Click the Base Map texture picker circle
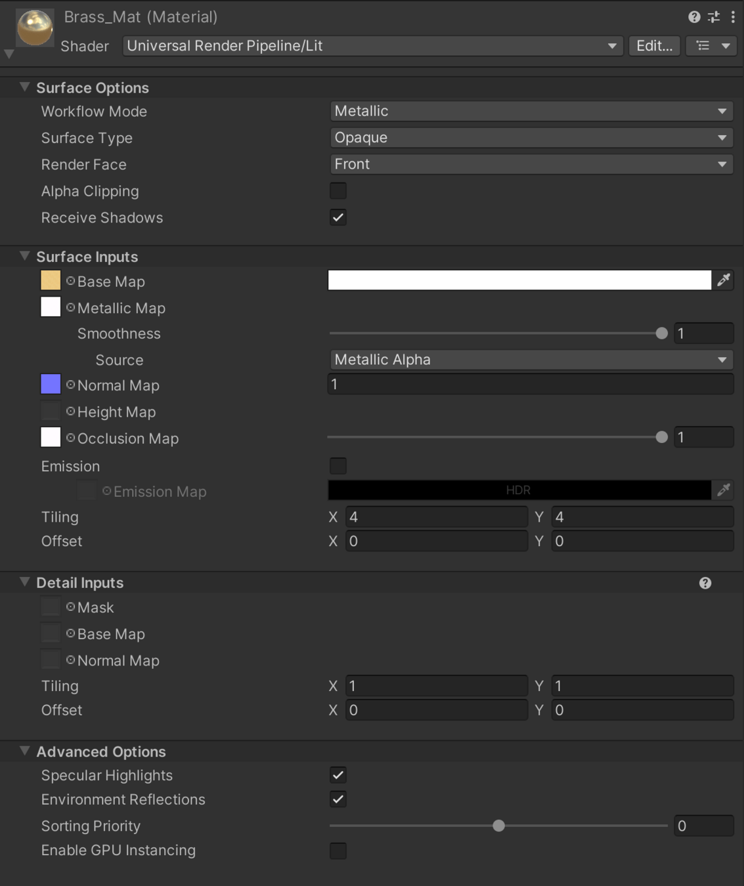Image resolution: width=744 pixels, height=886 pixels. point(70,281)
